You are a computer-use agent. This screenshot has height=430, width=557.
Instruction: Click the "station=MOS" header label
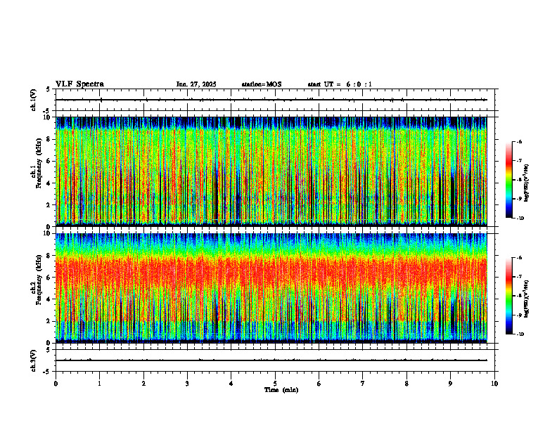pyautogui.click(x=262, y=84)
